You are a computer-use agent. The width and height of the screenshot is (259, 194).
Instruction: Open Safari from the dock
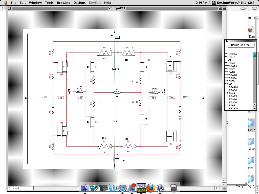[122, 188]
